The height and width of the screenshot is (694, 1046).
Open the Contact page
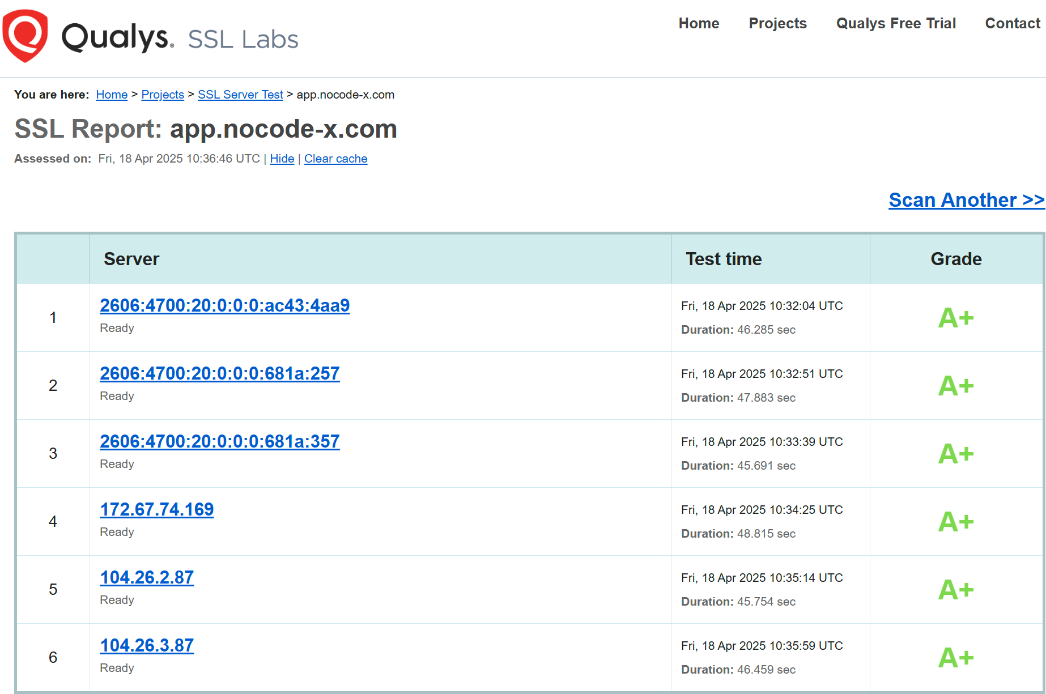[1012, 23]
